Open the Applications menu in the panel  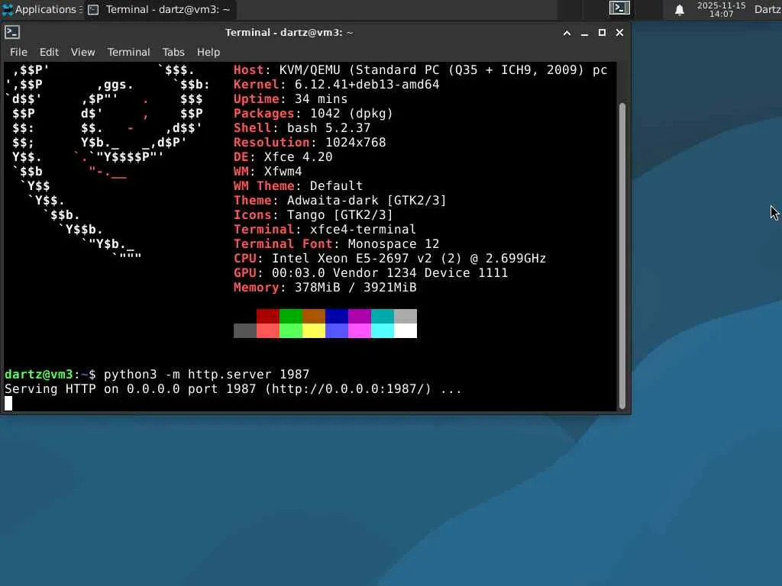42,9
